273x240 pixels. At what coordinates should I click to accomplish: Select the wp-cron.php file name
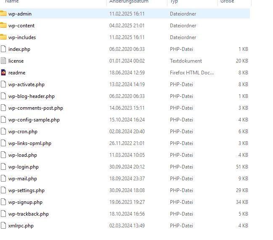(23, 132)
